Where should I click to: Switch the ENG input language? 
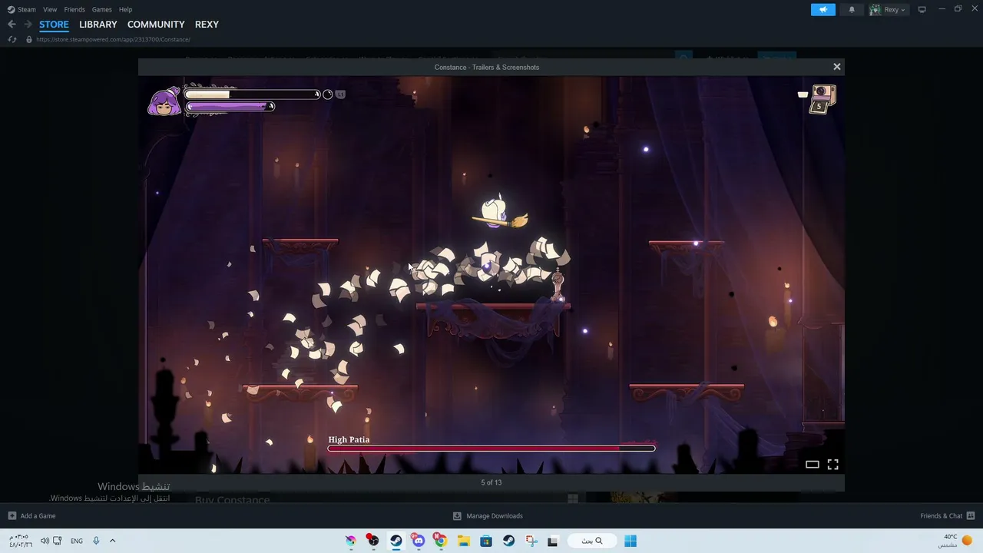(x=77, y=541)
